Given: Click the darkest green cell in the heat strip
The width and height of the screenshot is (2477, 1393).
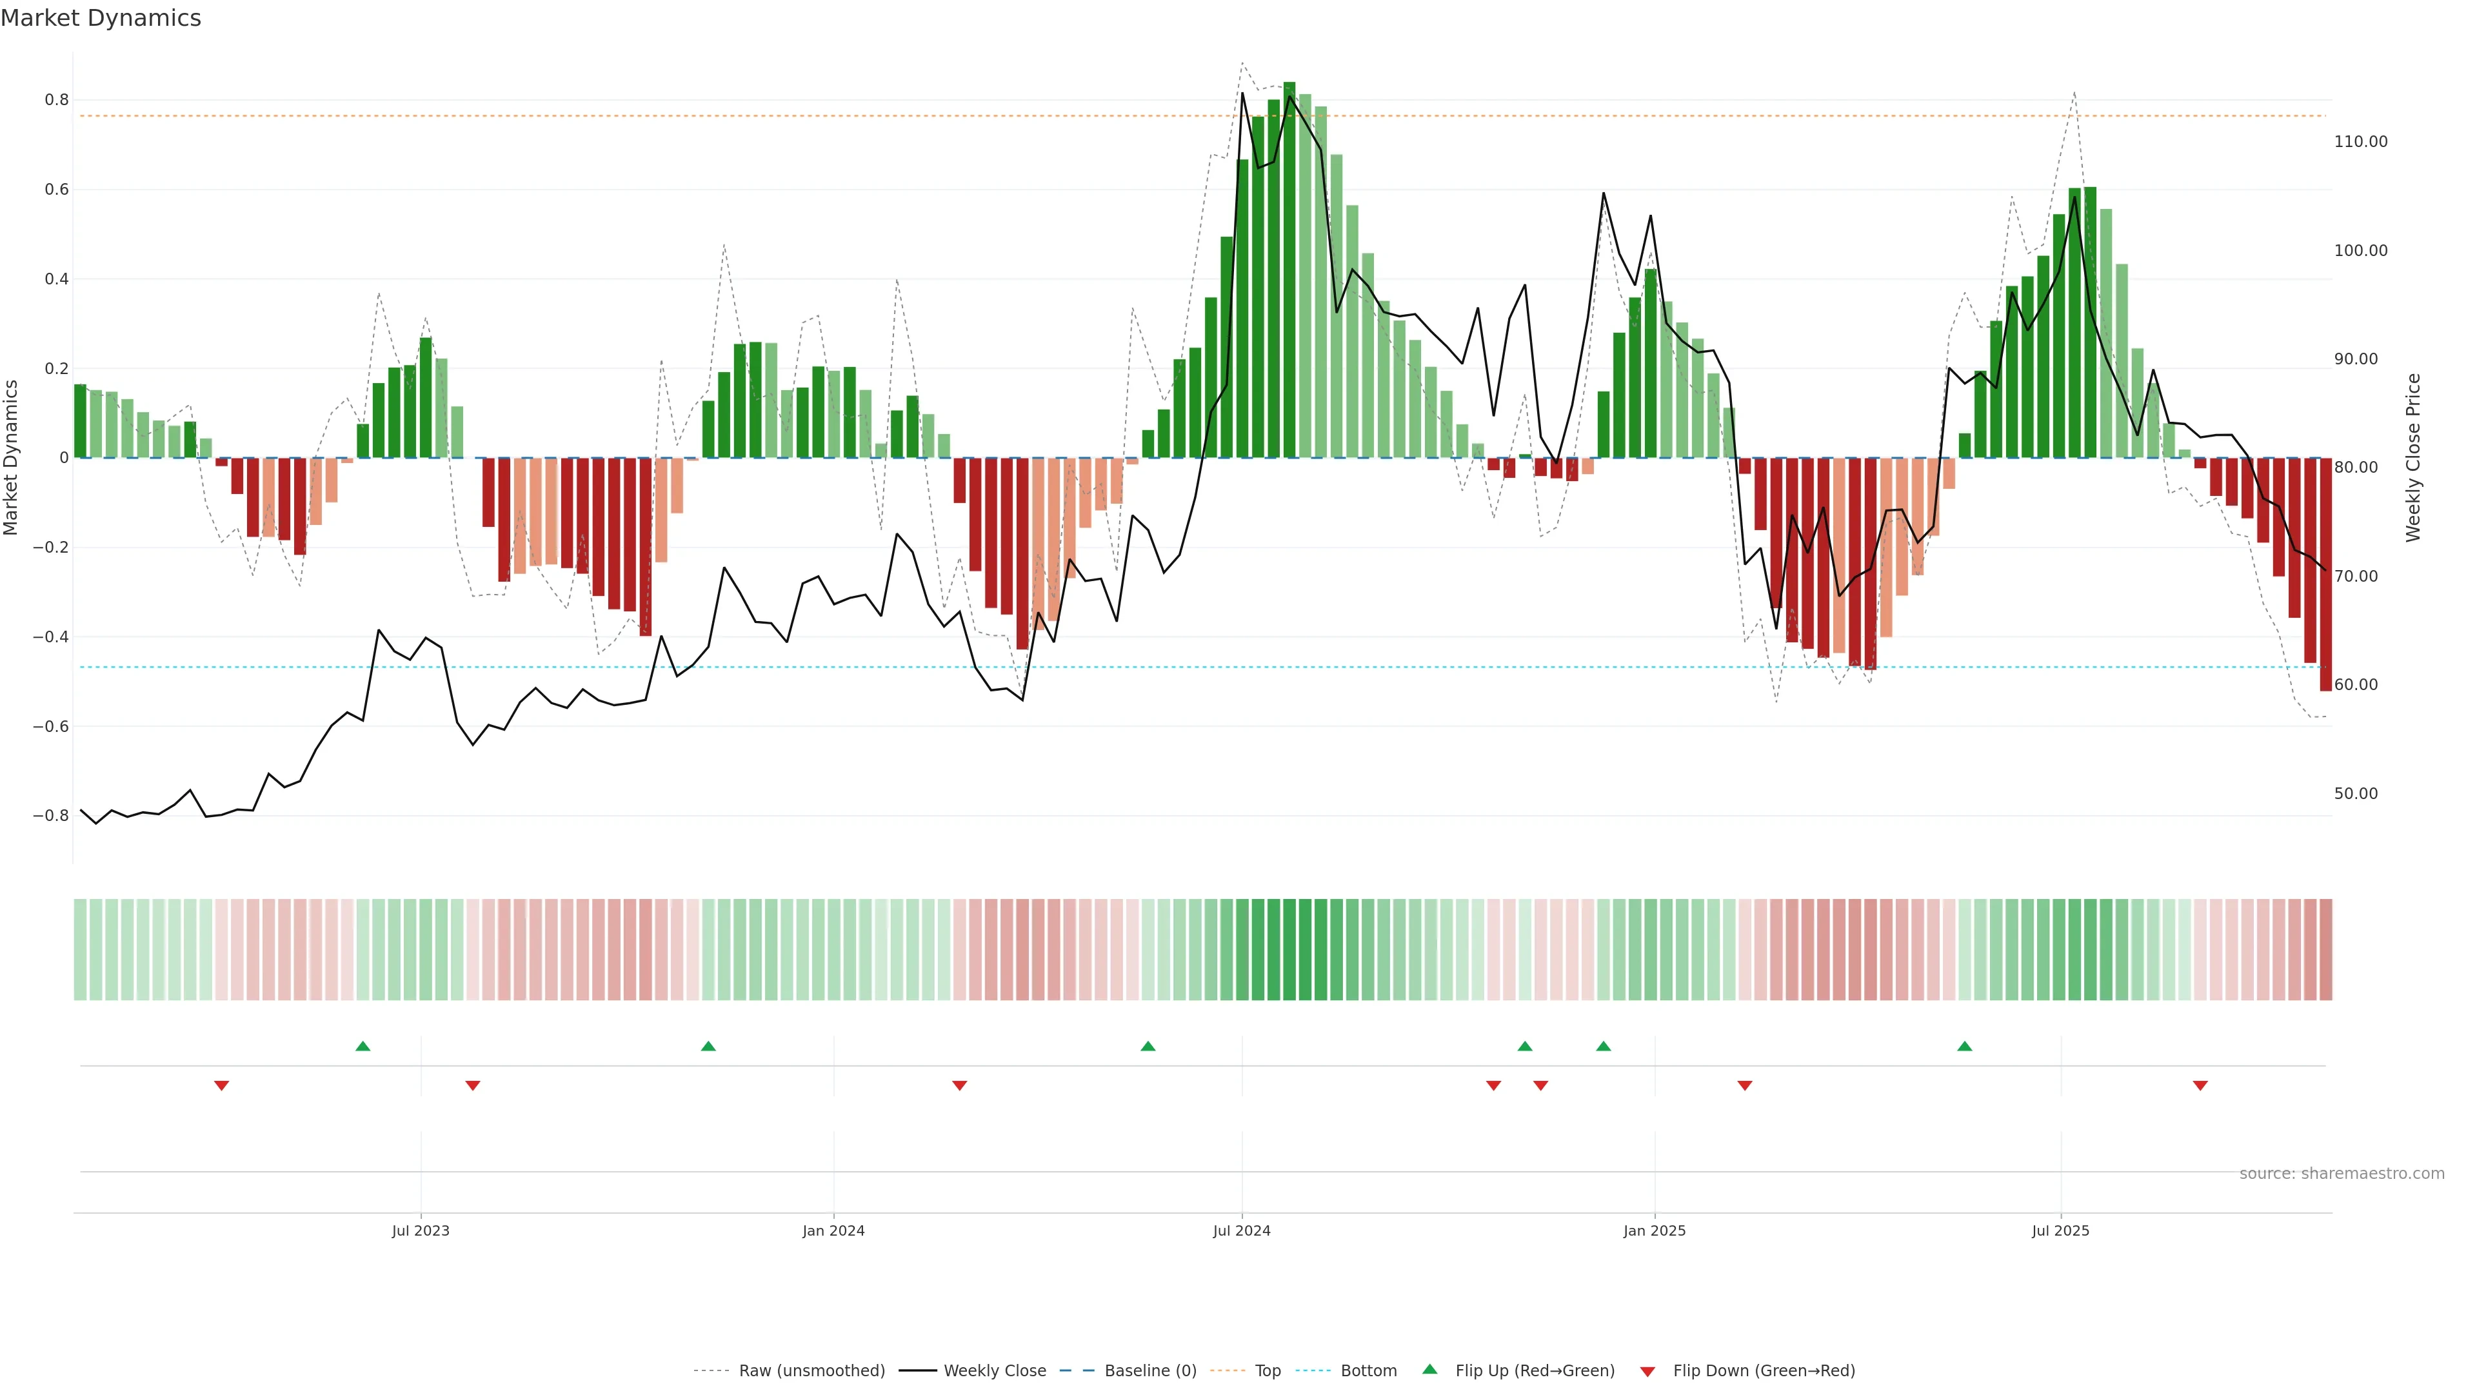Looking at the screenshot, I should [1289, 950].
